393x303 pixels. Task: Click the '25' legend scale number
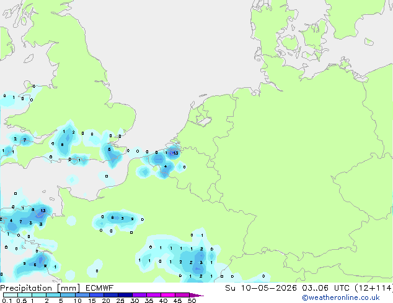(120, 301)
